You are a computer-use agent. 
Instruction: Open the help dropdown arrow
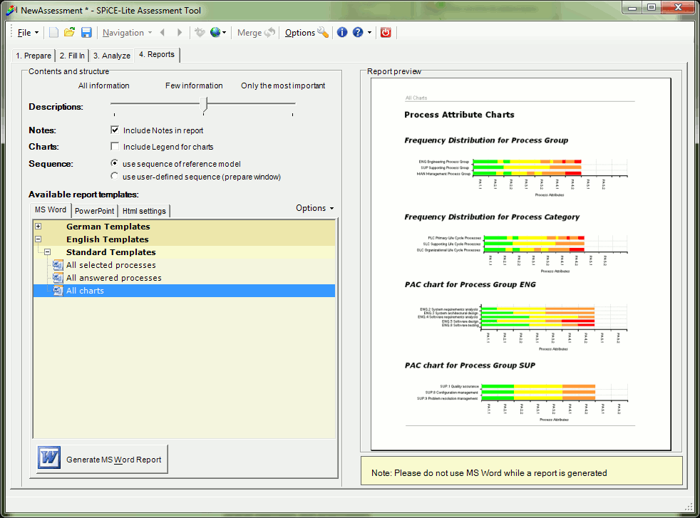[369, 33]
